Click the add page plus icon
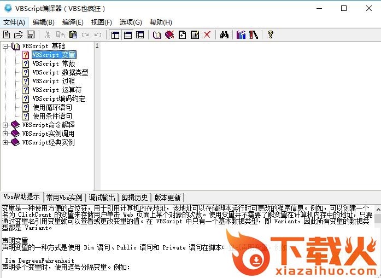The image size is (381, 278). 182,35
